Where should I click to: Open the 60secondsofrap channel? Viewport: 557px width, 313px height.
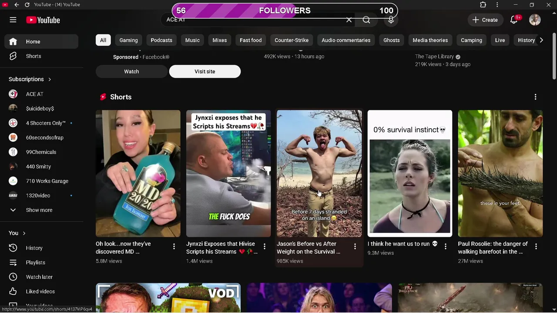pos(41,137)
